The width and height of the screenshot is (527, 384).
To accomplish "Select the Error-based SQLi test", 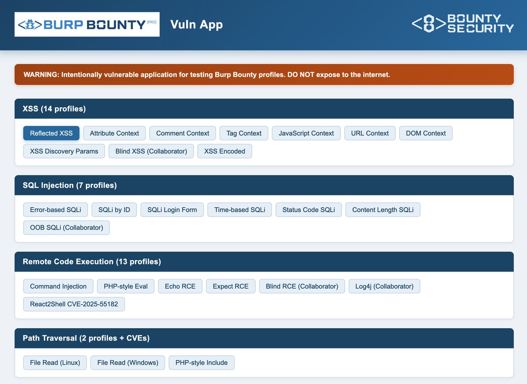I will [x=55, y=210].
